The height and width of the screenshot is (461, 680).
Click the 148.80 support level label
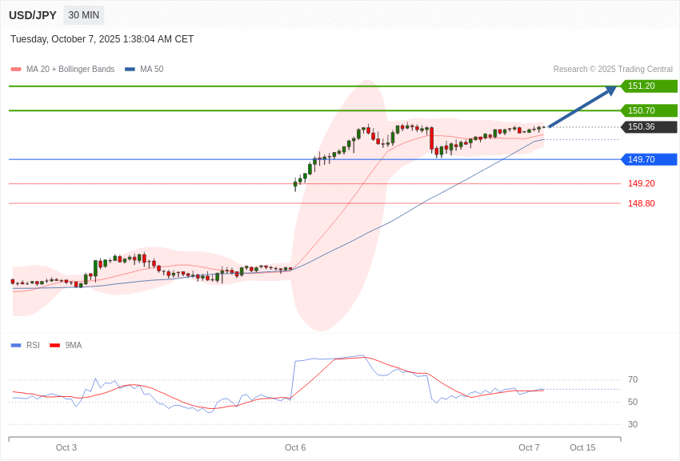coord(641,203)
